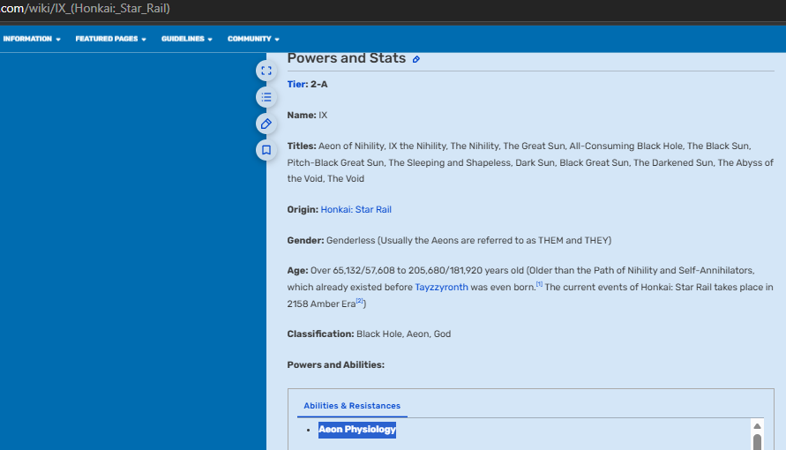Follow the Tier link
Viewport: 786px width, 450px height.
click(x=296, y=84)
